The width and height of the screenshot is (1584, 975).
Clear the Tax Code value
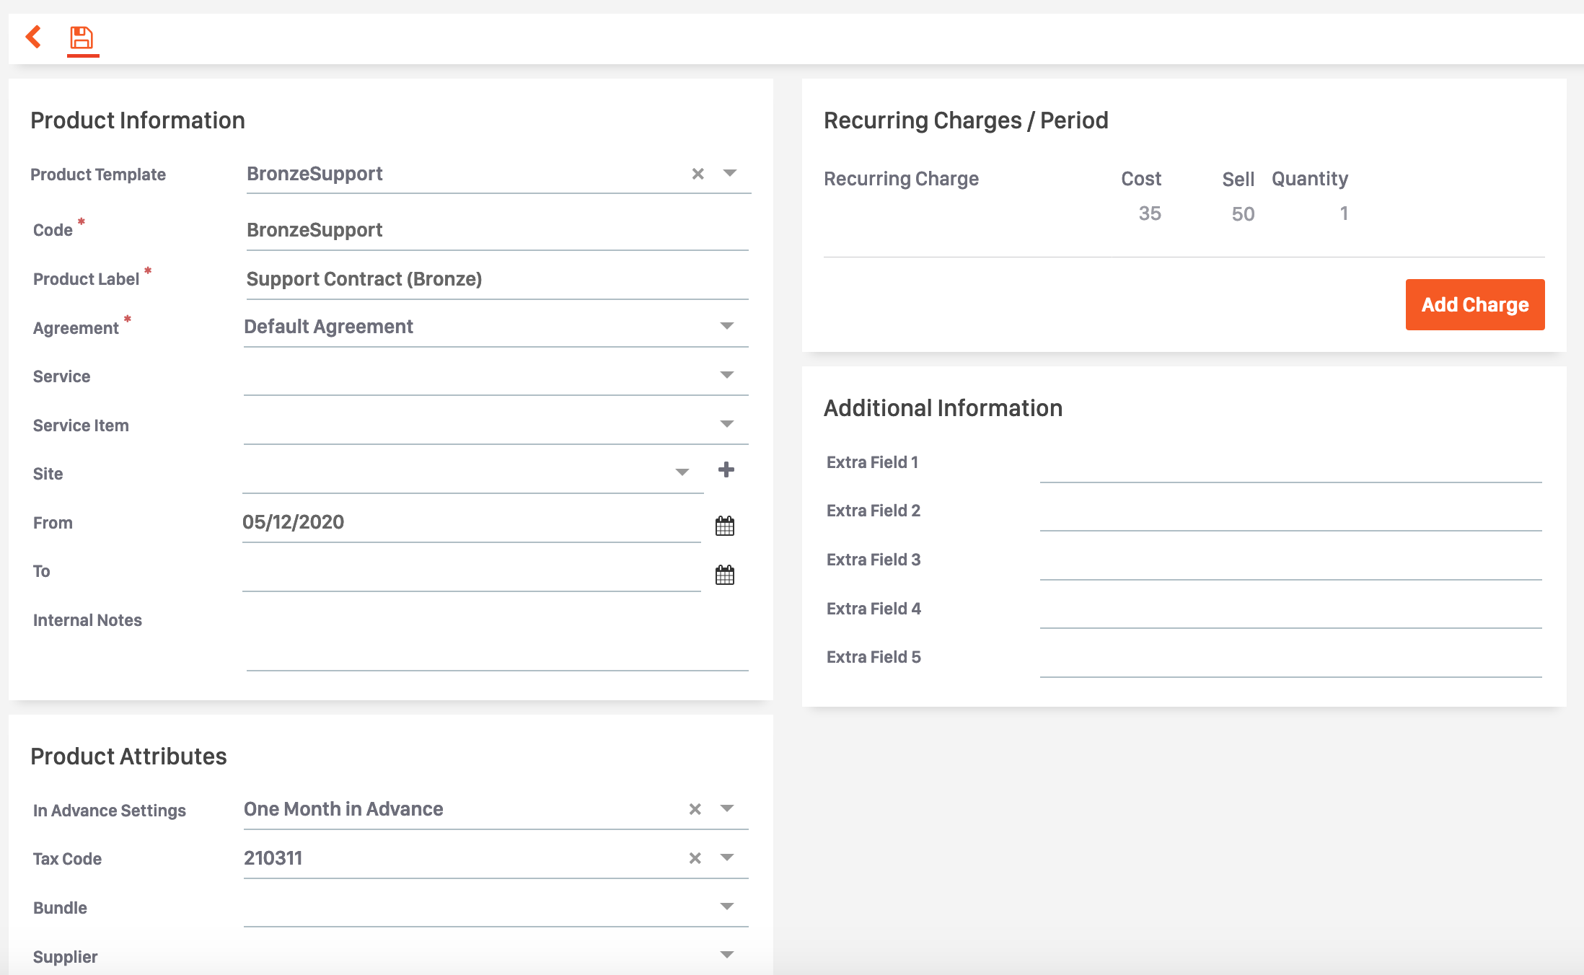point(695,858)
